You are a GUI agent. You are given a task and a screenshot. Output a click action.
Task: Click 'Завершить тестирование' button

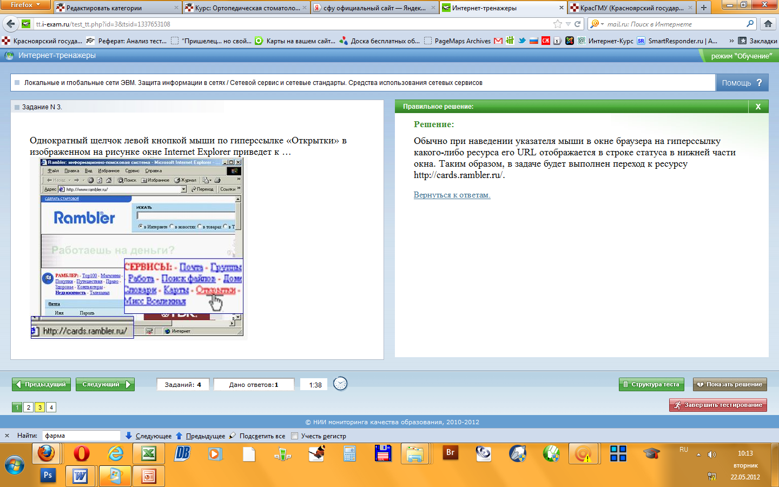[718, 405]
